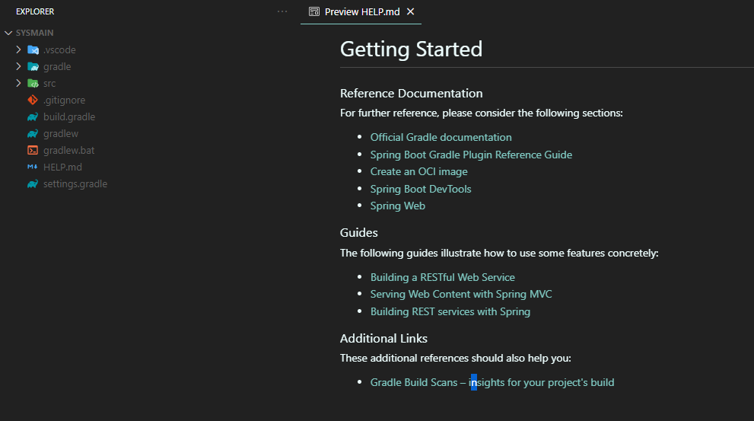Viewport: 754px width, 421px height.
Task: Select the gradle folder name
Action: point(57,66)
